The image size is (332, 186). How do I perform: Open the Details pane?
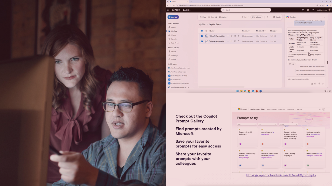pos(277,17)
